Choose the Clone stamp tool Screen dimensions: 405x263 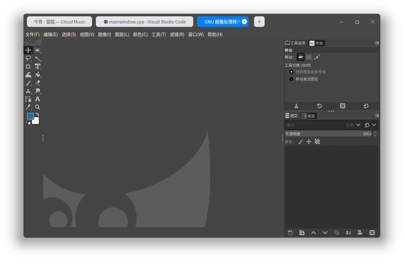28,91
